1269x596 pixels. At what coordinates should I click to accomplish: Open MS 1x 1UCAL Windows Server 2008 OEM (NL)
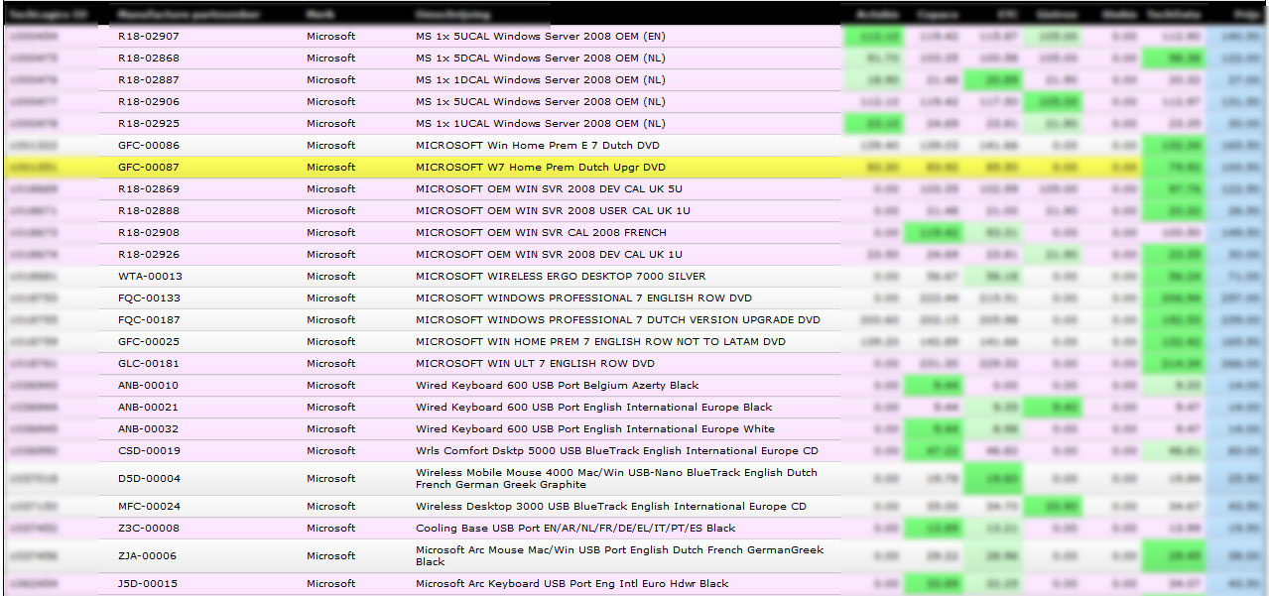(541, 124)
